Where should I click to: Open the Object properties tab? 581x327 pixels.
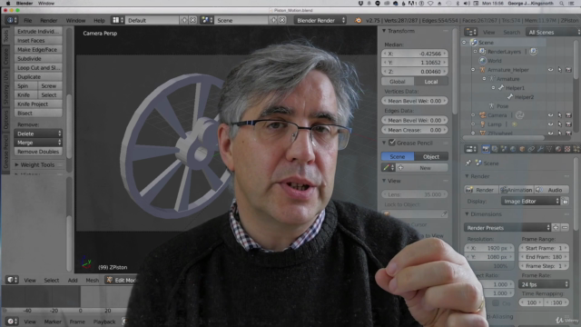tap(522, 149)
